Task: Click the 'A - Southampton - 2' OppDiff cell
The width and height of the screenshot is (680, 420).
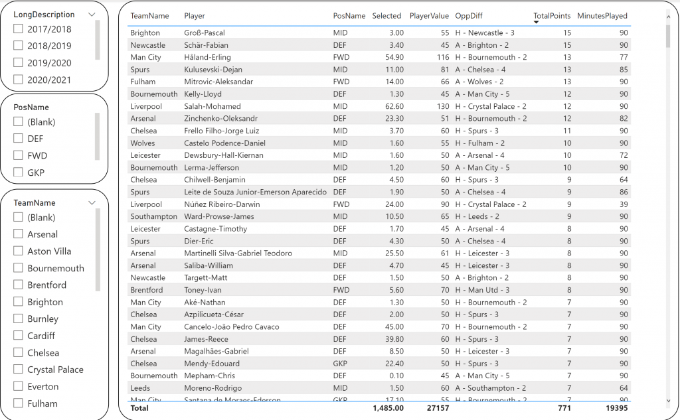Action: point(491,388)
